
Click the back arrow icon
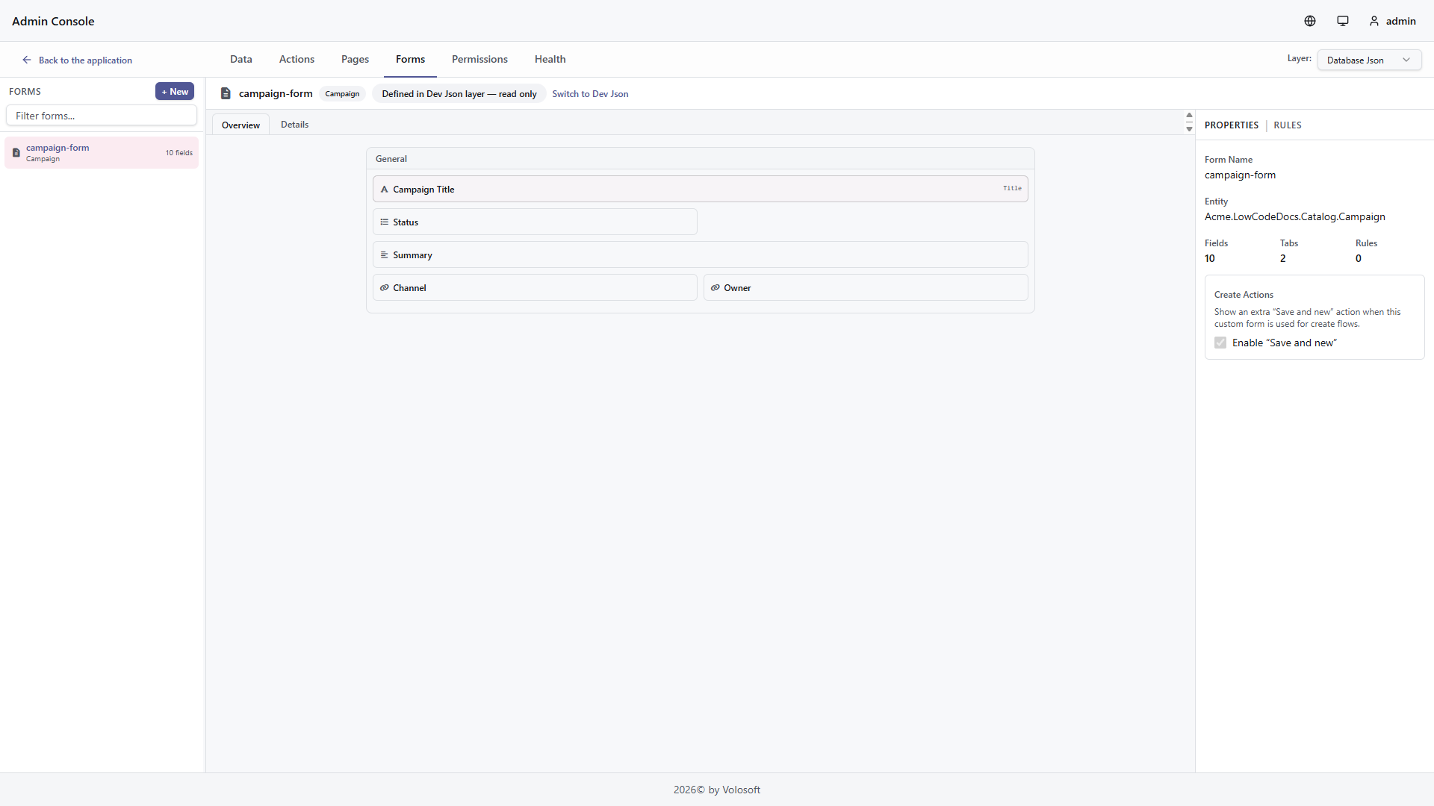click(27, 60)
